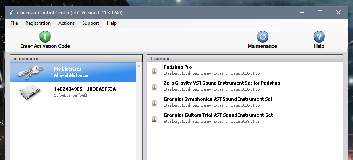Screen dimensions: 353x160
Task: Click the Help label under question icon
Action: click(x=319, y=46)
